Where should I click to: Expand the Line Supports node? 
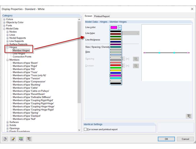click(x=7, y=41)
